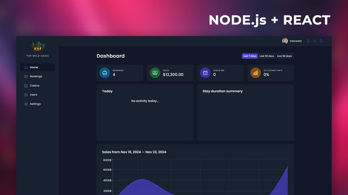Screen dimensions: 348x195
Task: Click the green banknote Sales stat icon
Action: coord(155,73)
